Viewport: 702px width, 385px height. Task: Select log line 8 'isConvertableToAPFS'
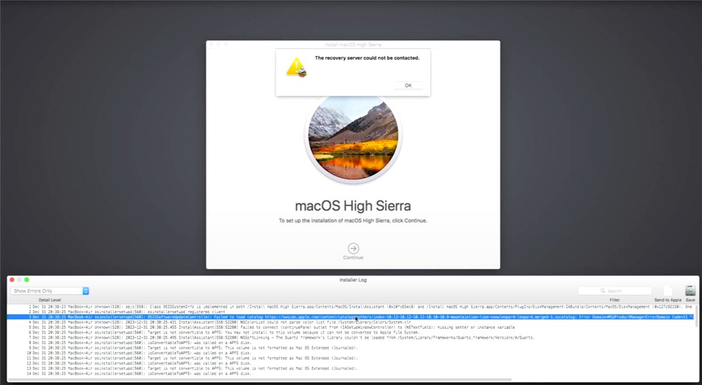[351, 343]
